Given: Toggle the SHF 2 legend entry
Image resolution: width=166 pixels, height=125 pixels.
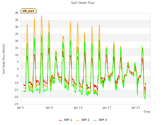Looking at the screenshot, I should pos(83,120).
